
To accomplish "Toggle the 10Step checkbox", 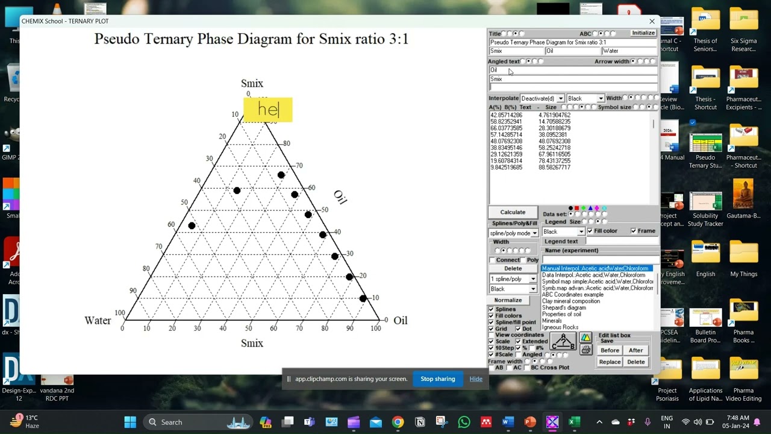I will (491, 348).
